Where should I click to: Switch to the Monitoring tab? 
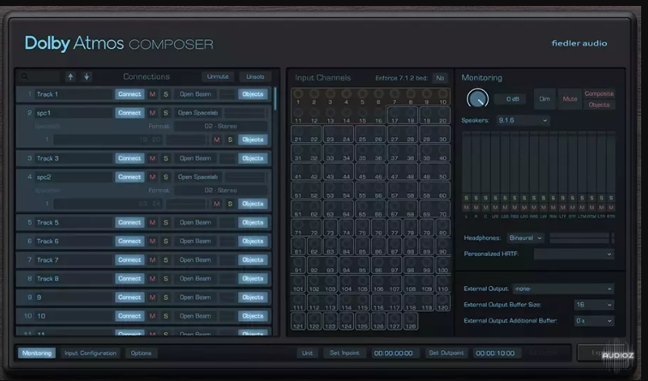coord(37,353)
